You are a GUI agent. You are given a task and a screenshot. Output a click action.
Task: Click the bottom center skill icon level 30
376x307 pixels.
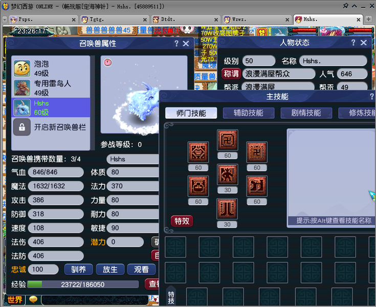coord(227,209)
